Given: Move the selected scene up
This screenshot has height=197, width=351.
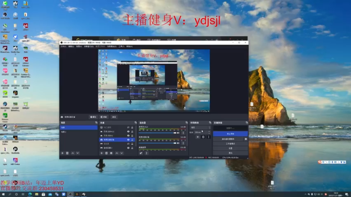Looking at the screenshot, I should [73, 153].
